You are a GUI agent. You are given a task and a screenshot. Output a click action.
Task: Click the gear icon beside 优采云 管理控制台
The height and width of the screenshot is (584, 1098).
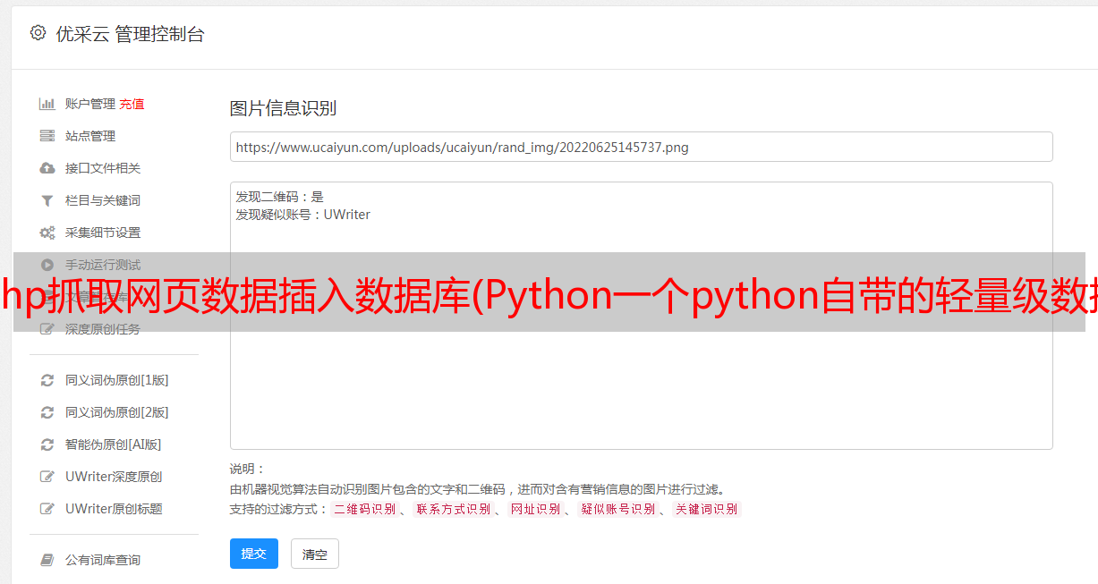tap(38, 33)
